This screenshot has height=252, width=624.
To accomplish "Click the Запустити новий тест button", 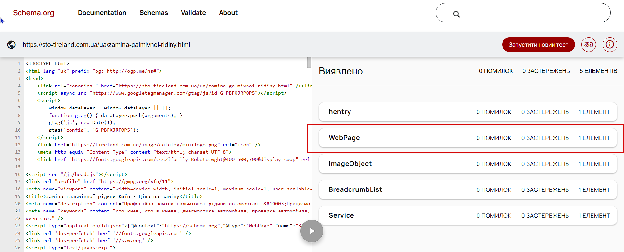I will pyautogui.click(x=538, y=45).
